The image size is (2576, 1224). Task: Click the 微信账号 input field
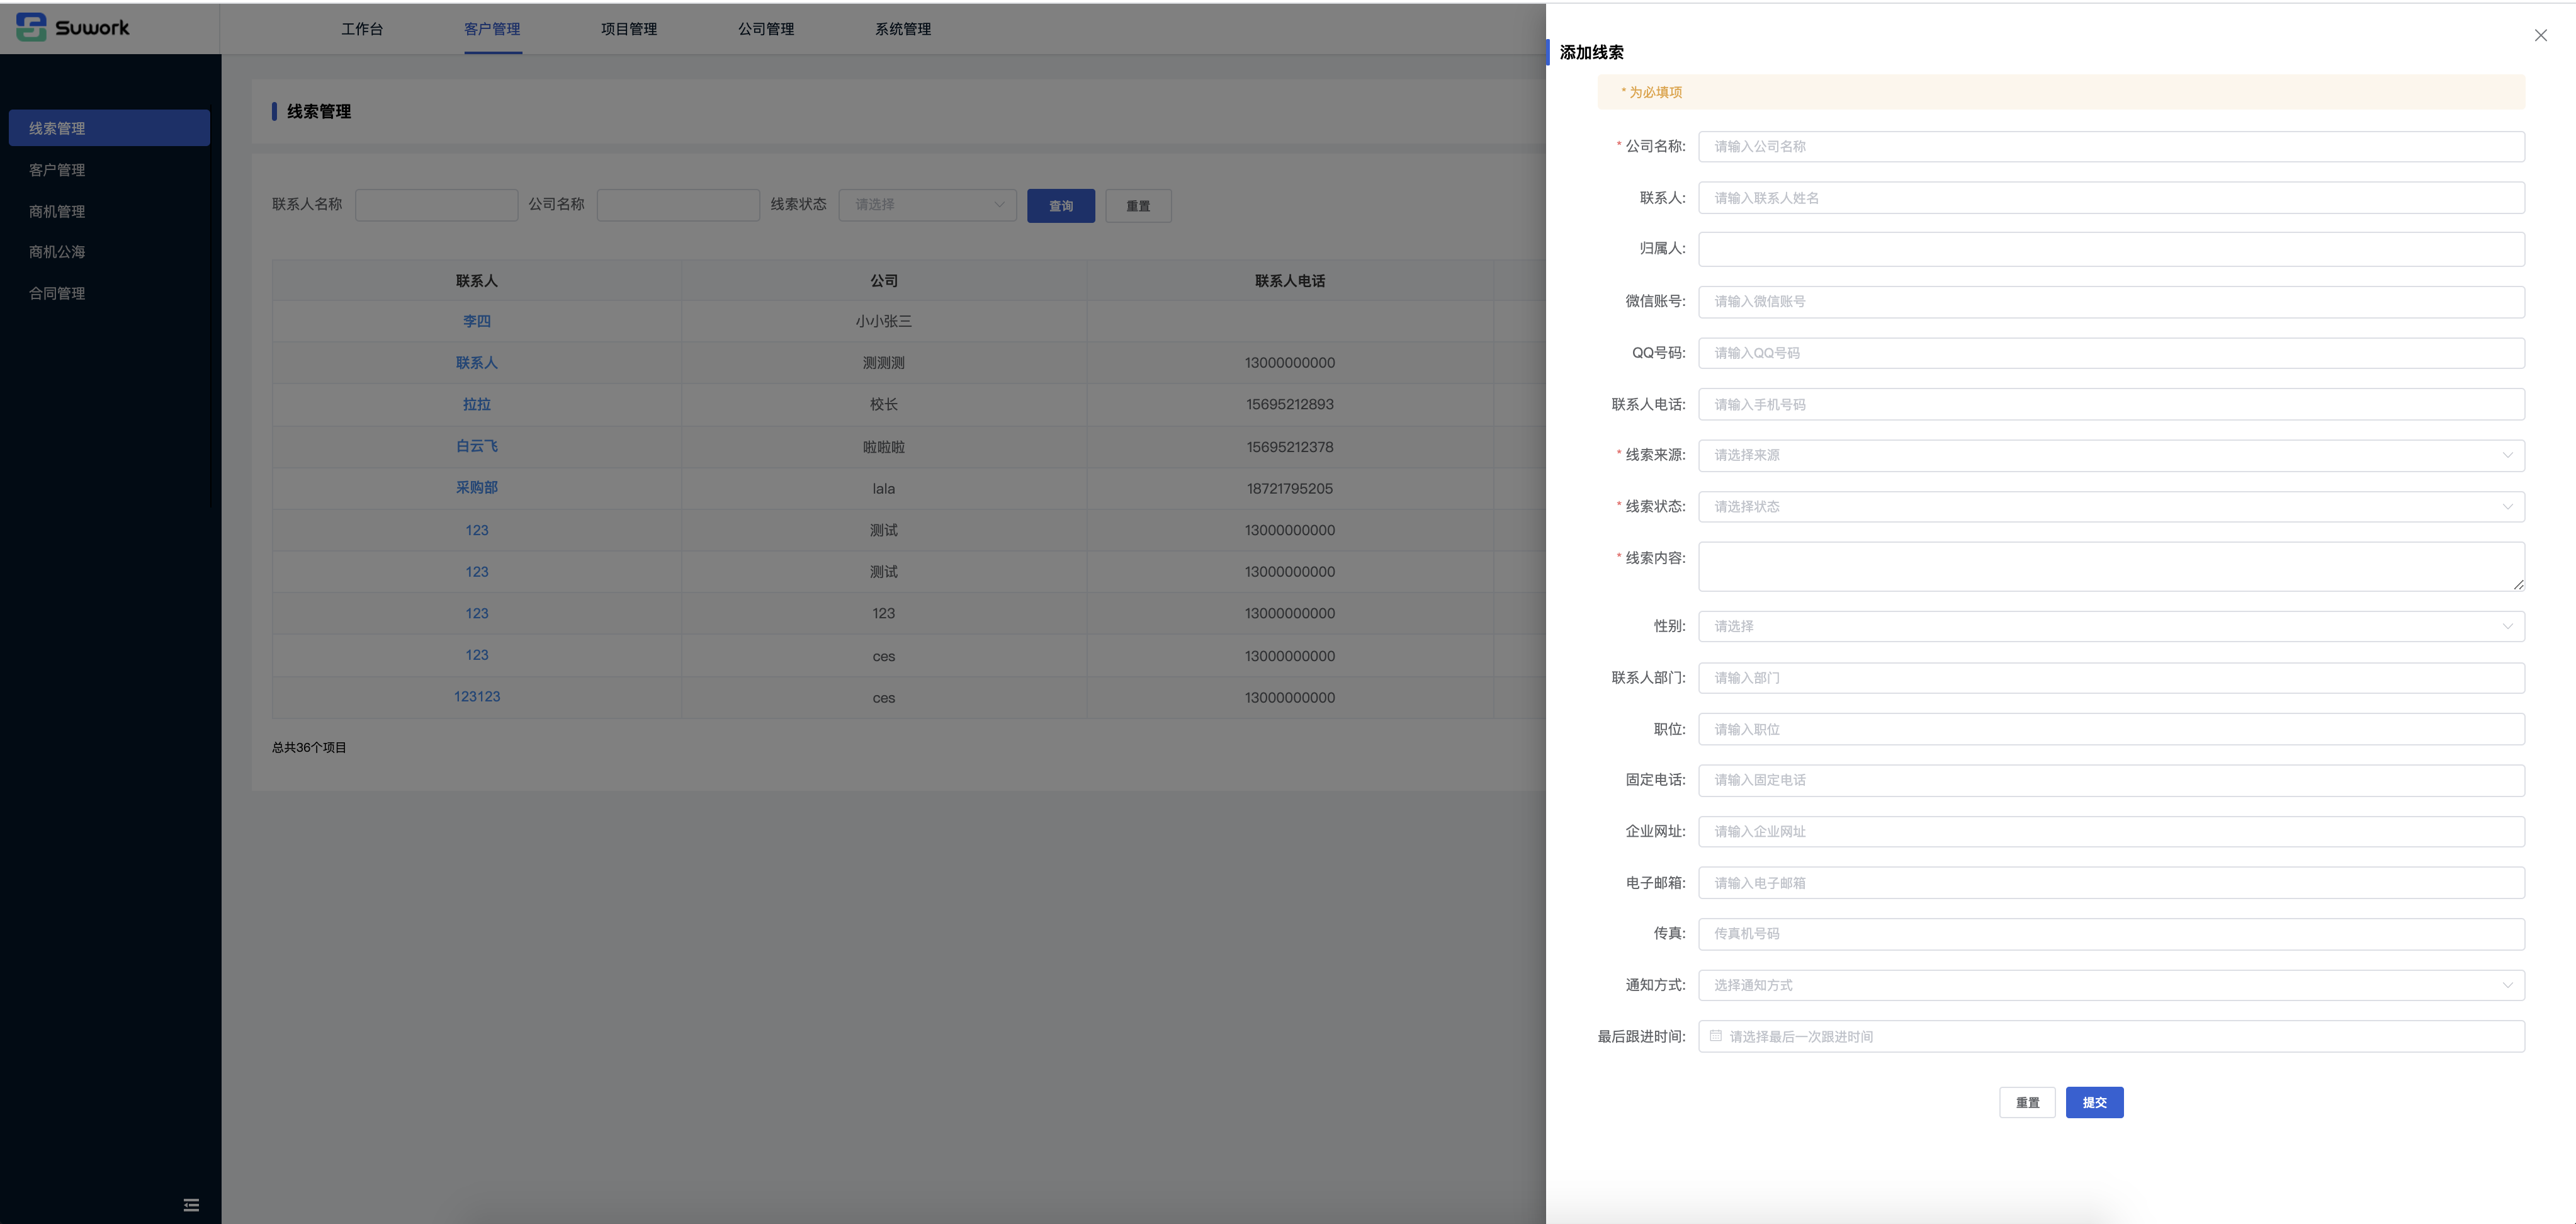point(2111,302)
